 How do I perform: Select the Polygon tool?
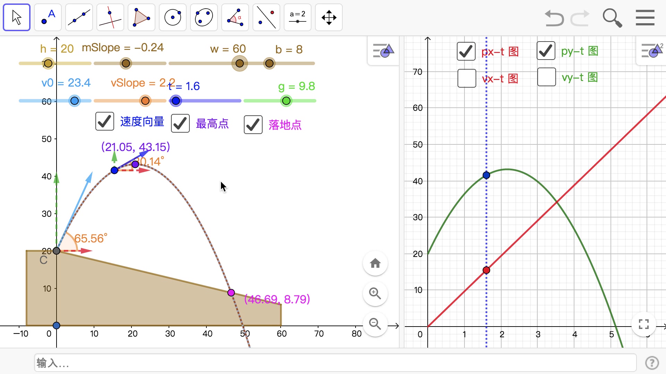point(141,17)
